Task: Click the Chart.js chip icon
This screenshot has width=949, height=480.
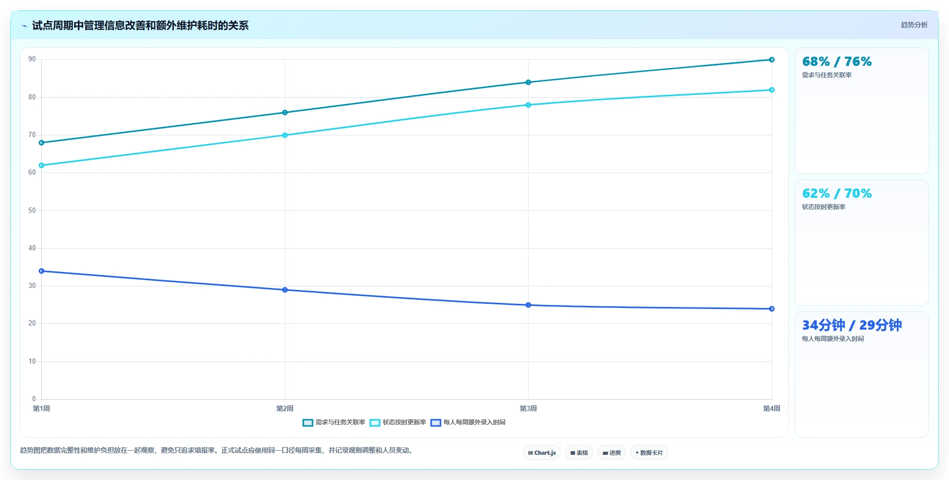Action: 531,453
